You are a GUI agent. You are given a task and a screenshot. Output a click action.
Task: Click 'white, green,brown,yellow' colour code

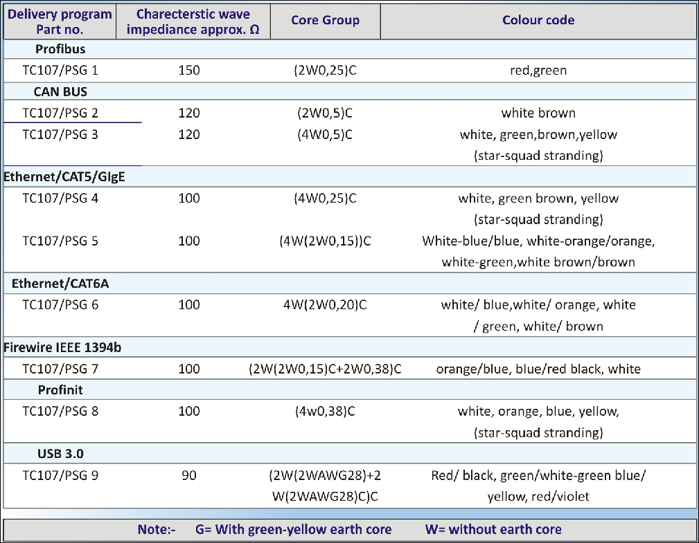538,135
